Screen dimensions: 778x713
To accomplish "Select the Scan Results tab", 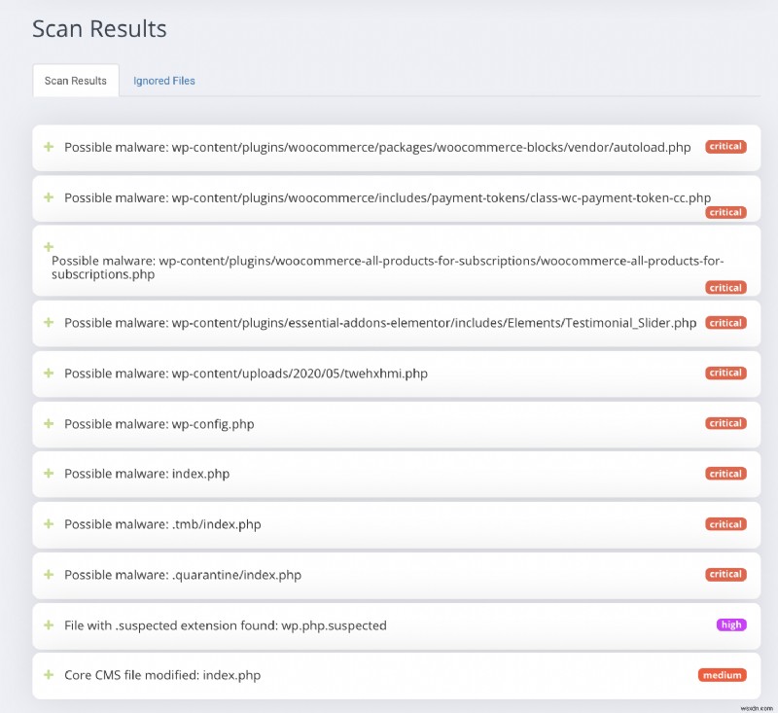I will [x=75, y=81].
